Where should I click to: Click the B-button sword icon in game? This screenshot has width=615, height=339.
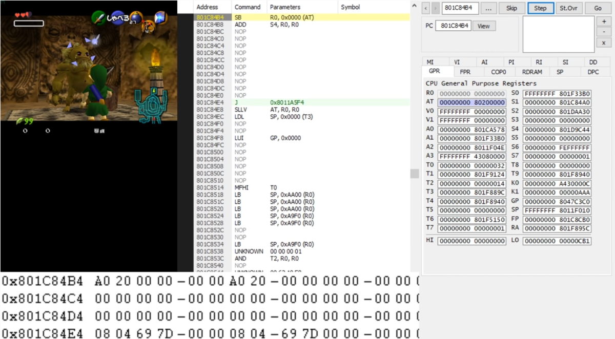pos(98,18)
